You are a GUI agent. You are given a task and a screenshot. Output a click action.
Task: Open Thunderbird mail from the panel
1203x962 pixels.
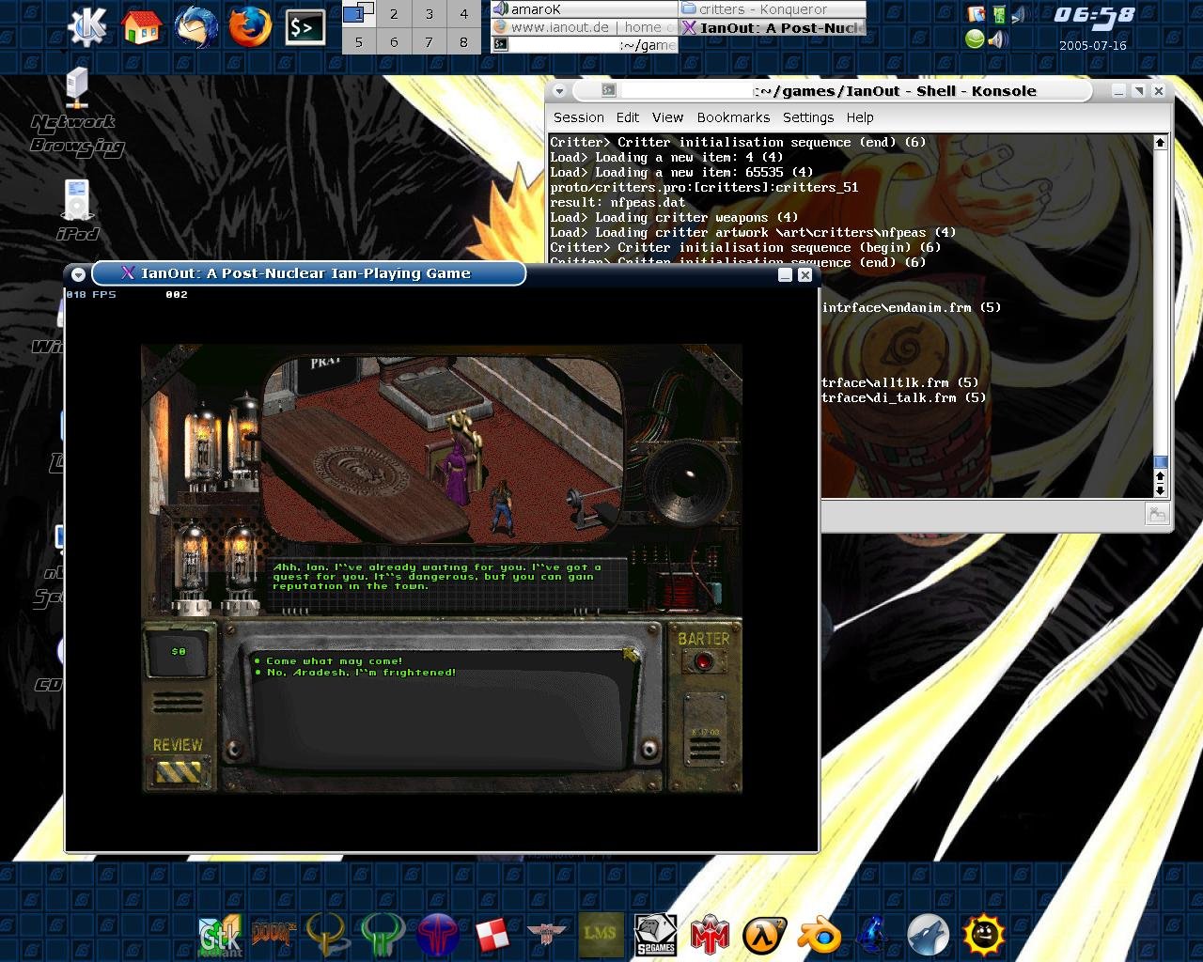pyautogui.click(x=195, y=26)
